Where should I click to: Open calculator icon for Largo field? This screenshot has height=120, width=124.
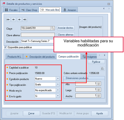pos(99,89)
